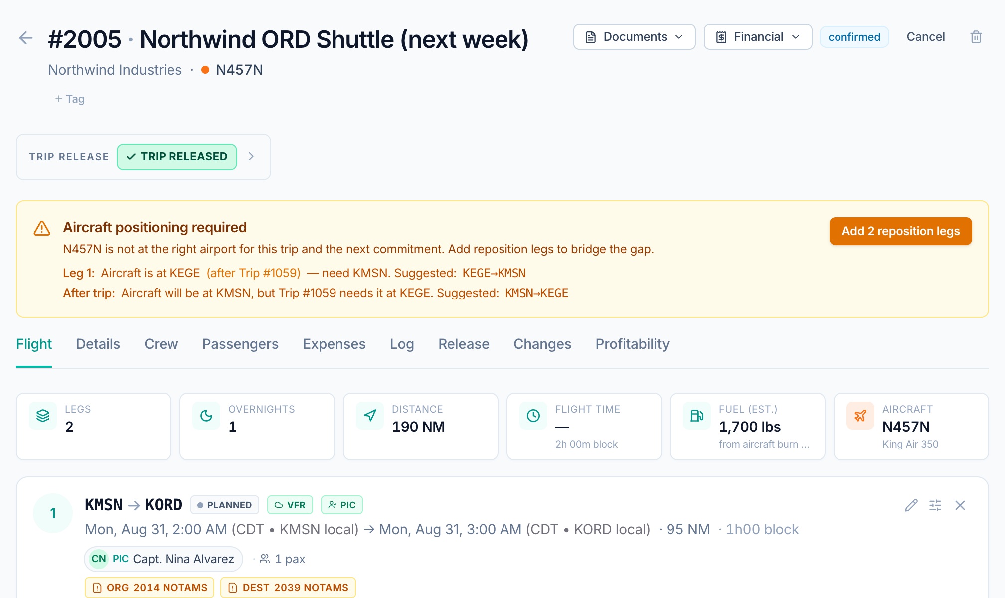
Task: Expand trip release chevron
Action: click(x=251, y=156)
